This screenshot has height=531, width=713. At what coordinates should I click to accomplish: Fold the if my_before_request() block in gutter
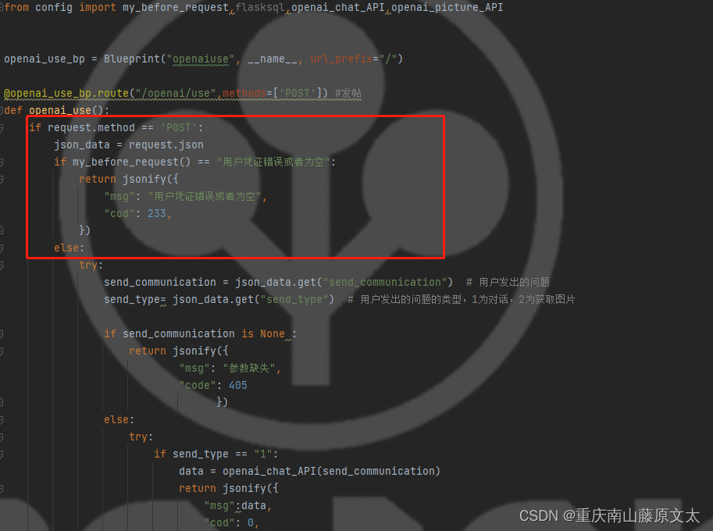pyautogui.click(x=2, y=162)
